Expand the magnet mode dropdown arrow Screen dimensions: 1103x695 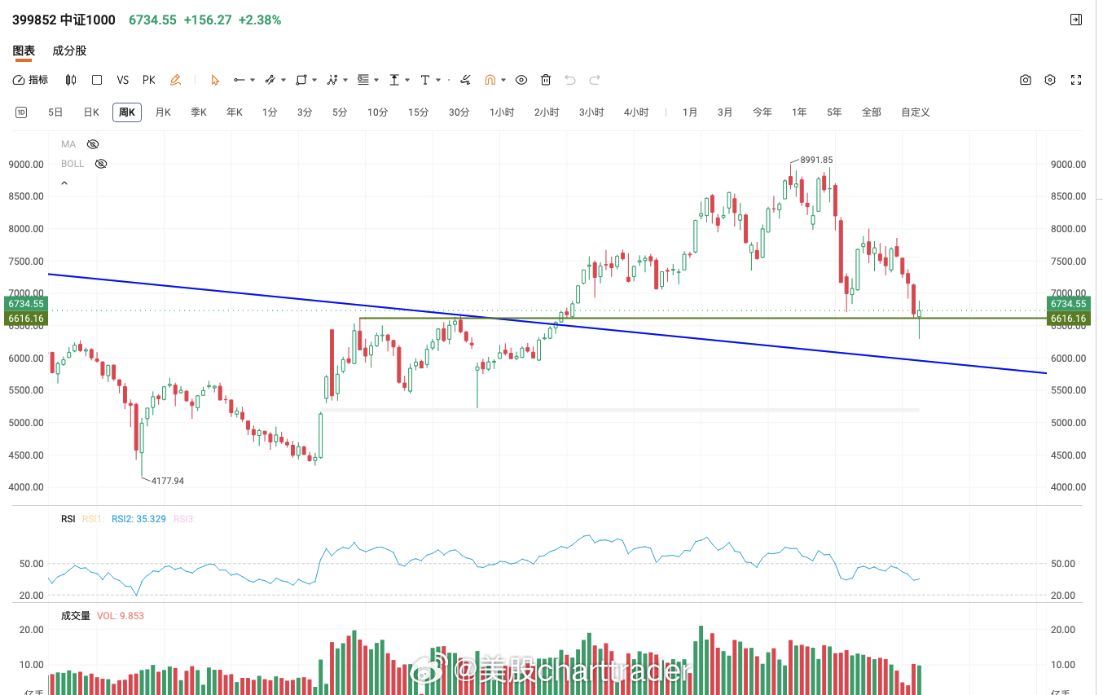(503, 80)
